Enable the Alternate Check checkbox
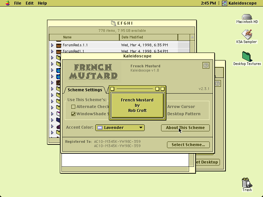 [x=73, y=107]
